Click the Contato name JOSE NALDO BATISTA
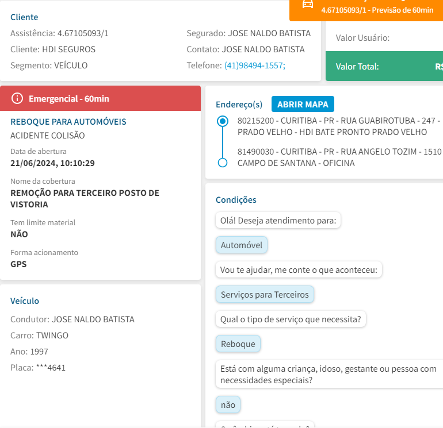Image resolution: width=443 pixels, height=428 pixels. click(263, 49)
